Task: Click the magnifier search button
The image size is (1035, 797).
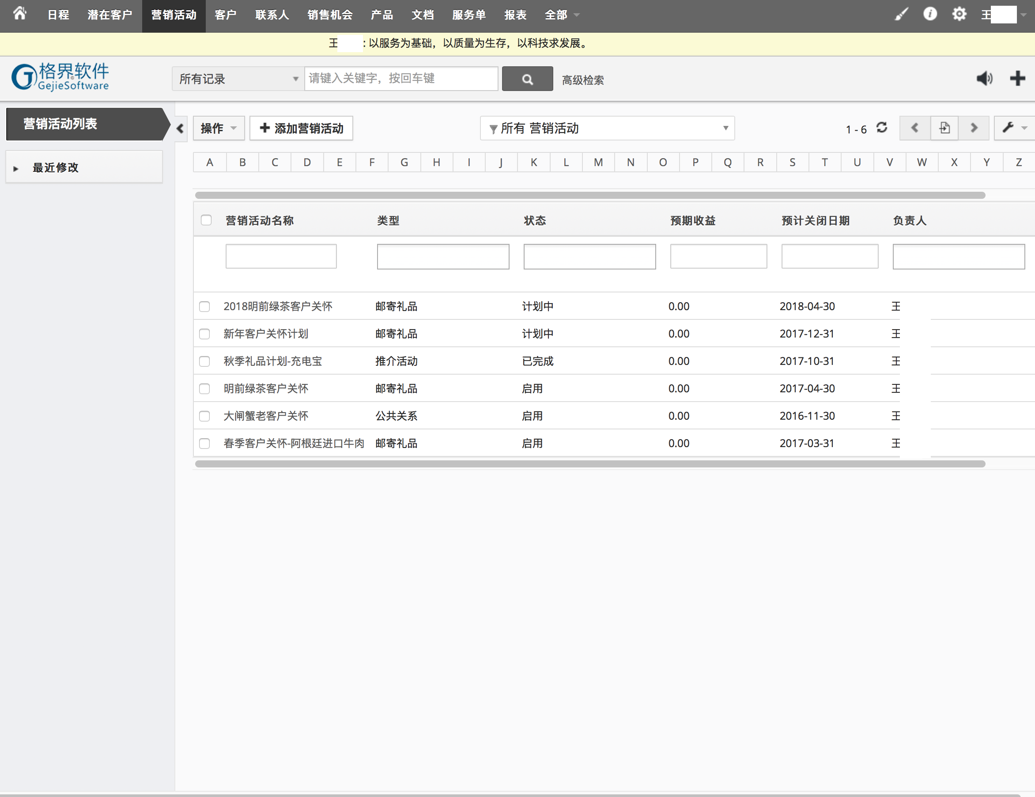Action: 527,79
